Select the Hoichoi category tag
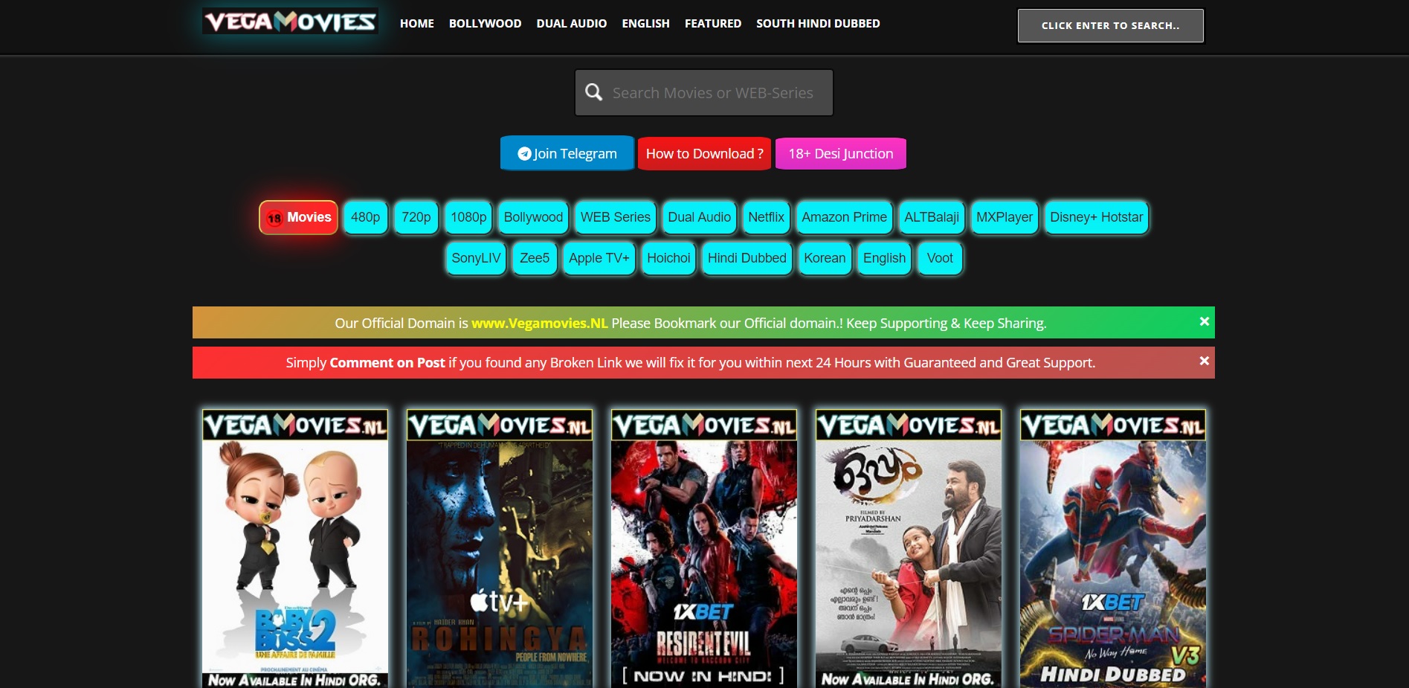 (668, 258)
